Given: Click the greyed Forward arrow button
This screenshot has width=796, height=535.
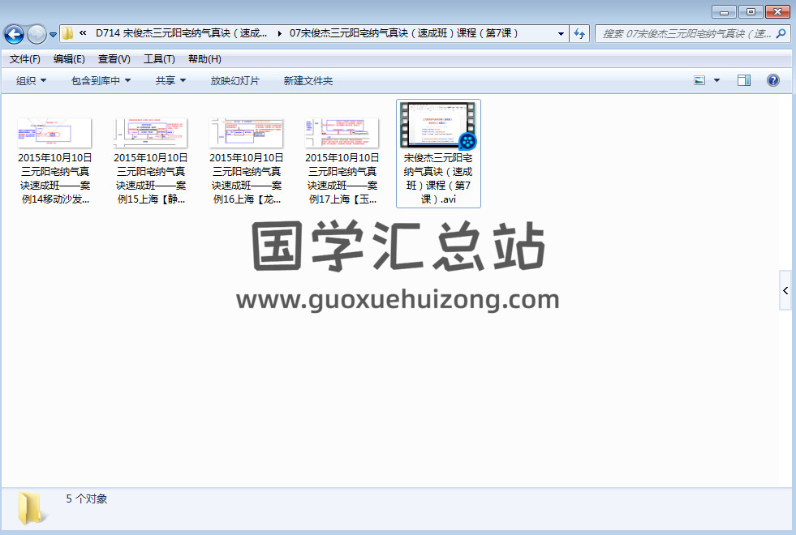Looking at the screenshot, I should (x=37, y=34).
